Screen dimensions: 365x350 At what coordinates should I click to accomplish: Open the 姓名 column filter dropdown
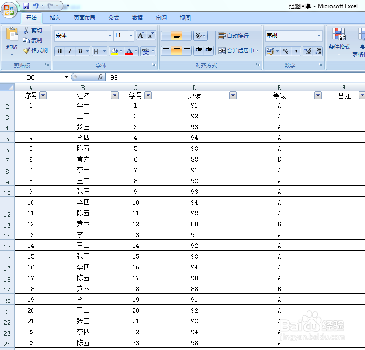115,95
